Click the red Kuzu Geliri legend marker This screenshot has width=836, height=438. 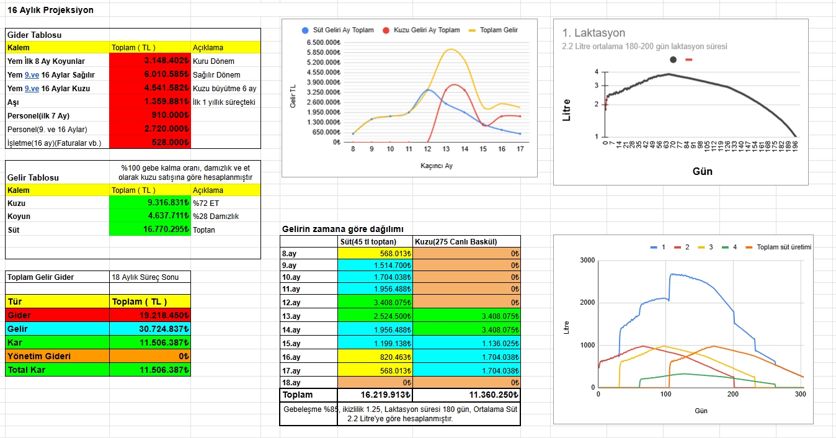(x=386, y=30)
